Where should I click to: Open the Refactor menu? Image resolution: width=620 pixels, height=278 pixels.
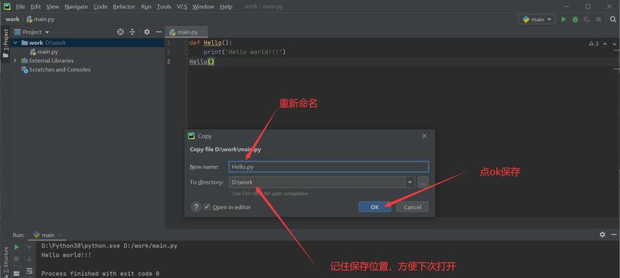[124, 7]
